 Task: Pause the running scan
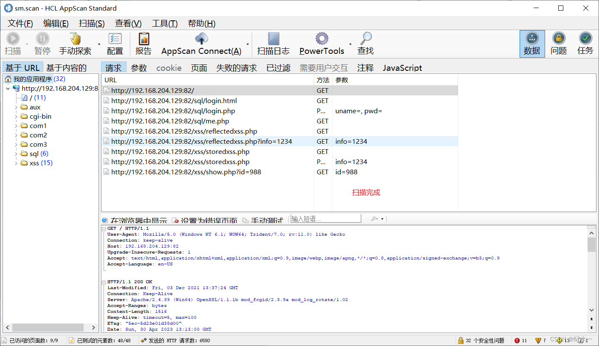pos(42,44)
